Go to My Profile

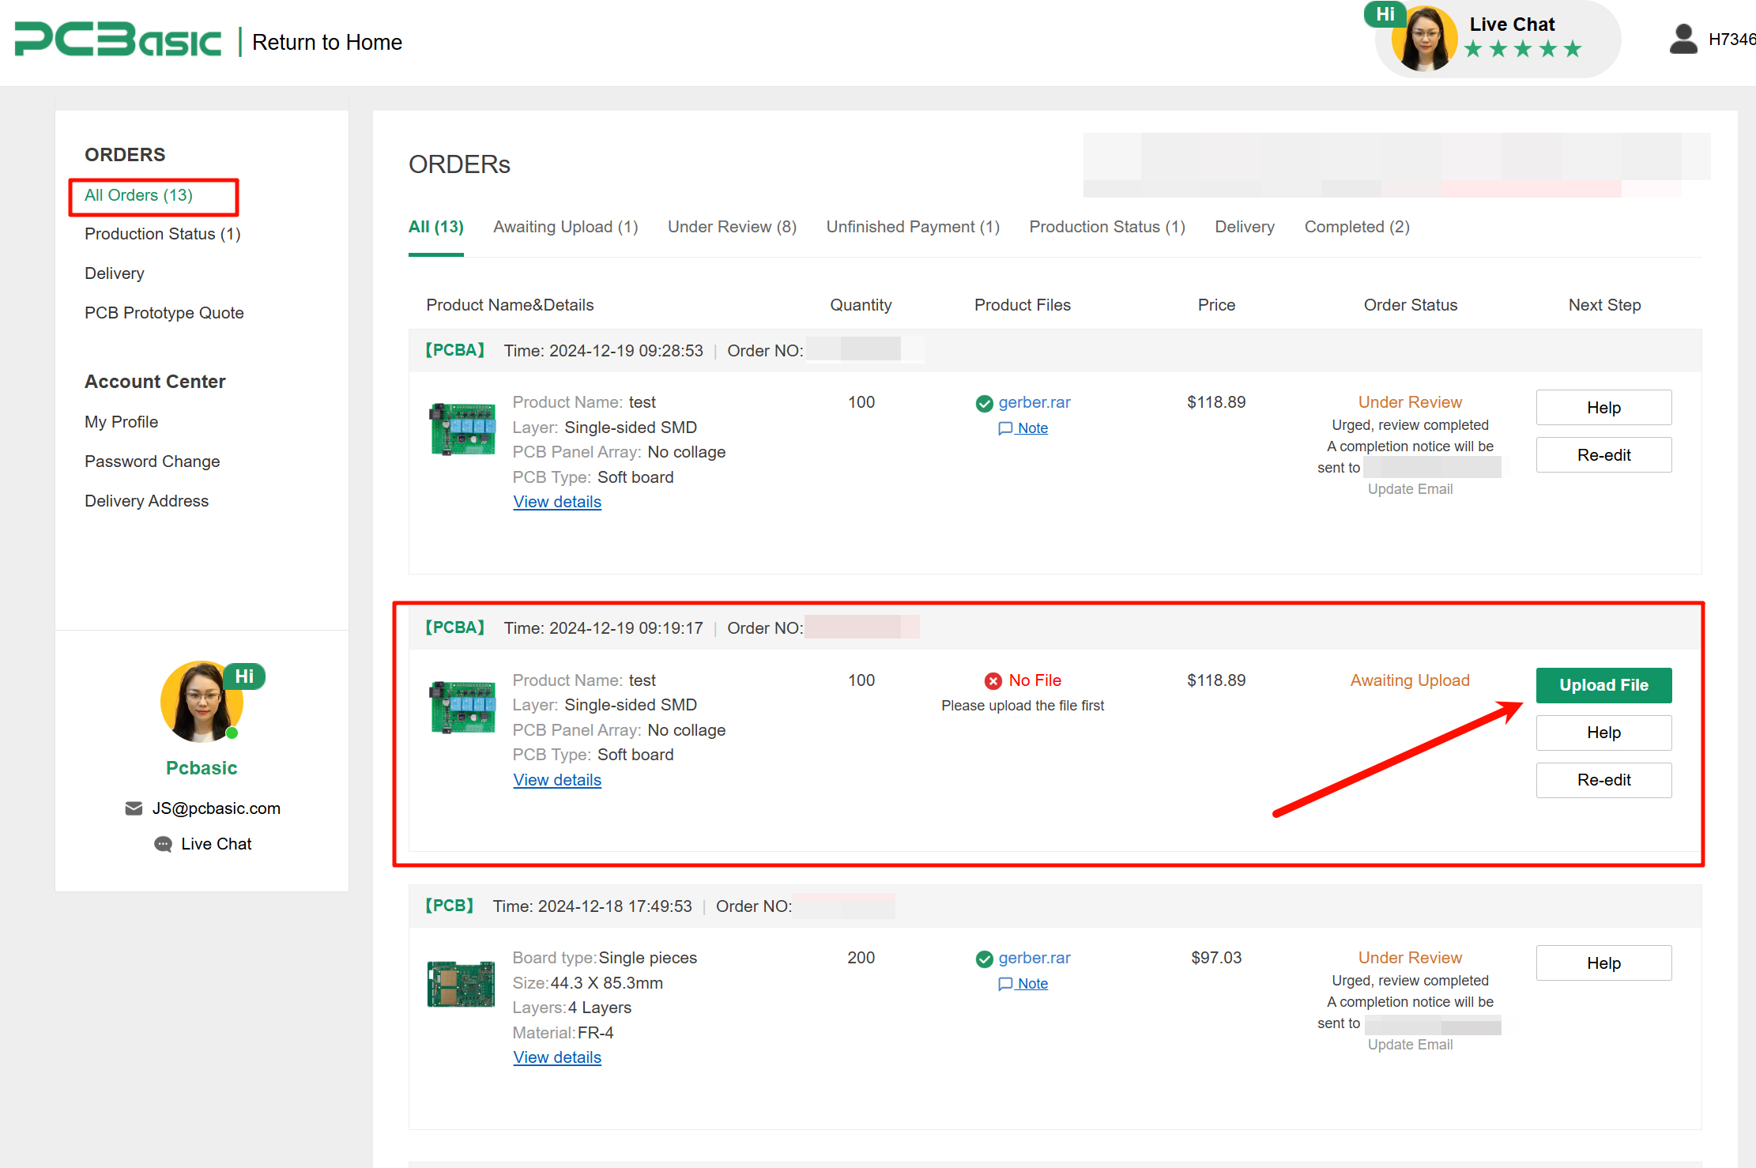point(121,422)
